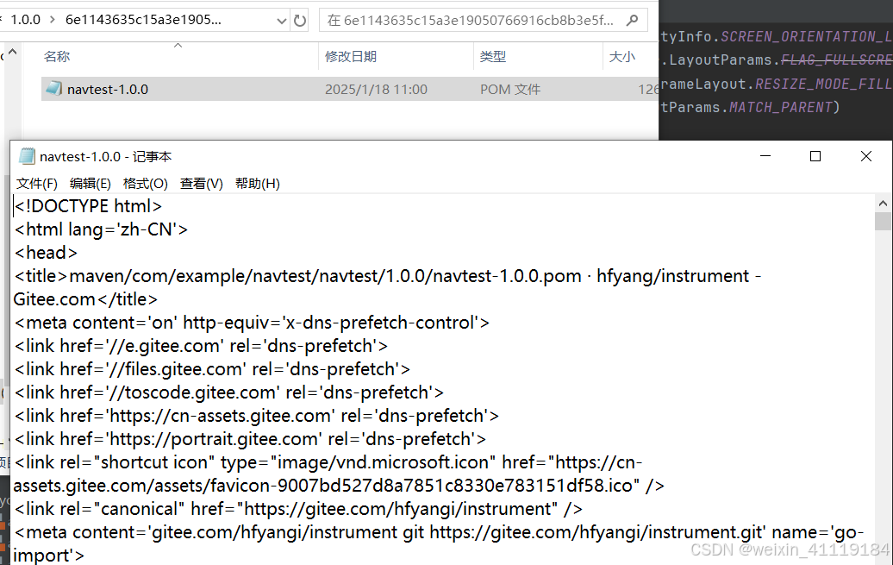Click SCREEN_ORIENTATION_L constant in code editor
The width and height of the screenshot is (893, 565).
click(807, 36)
